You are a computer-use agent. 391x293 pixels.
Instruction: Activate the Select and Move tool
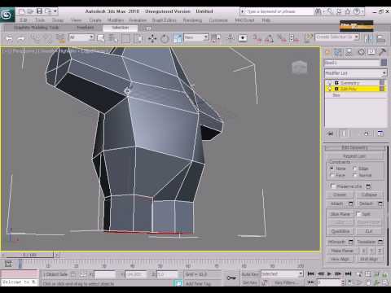(152, 38)
